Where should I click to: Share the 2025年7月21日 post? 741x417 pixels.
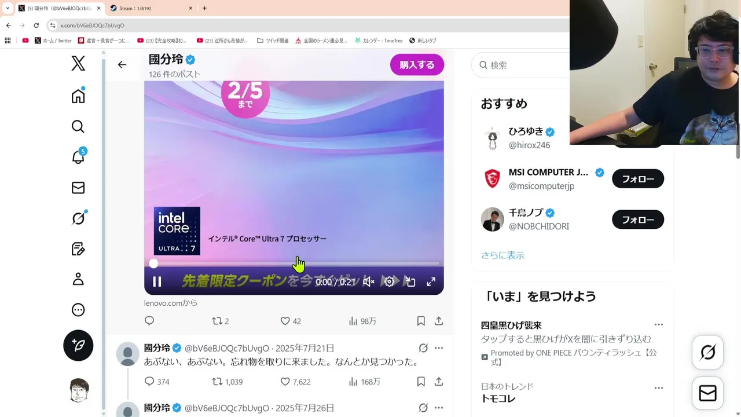tap(439, 382)
